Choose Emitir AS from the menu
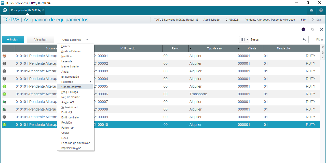 coord(75,112)
